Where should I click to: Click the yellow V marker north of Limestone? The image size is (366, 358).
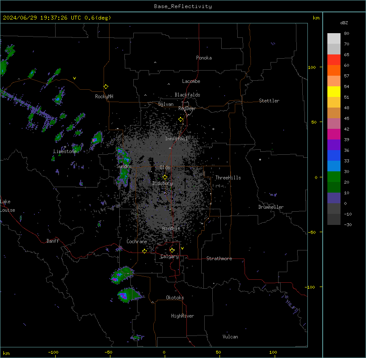[74, 78]
